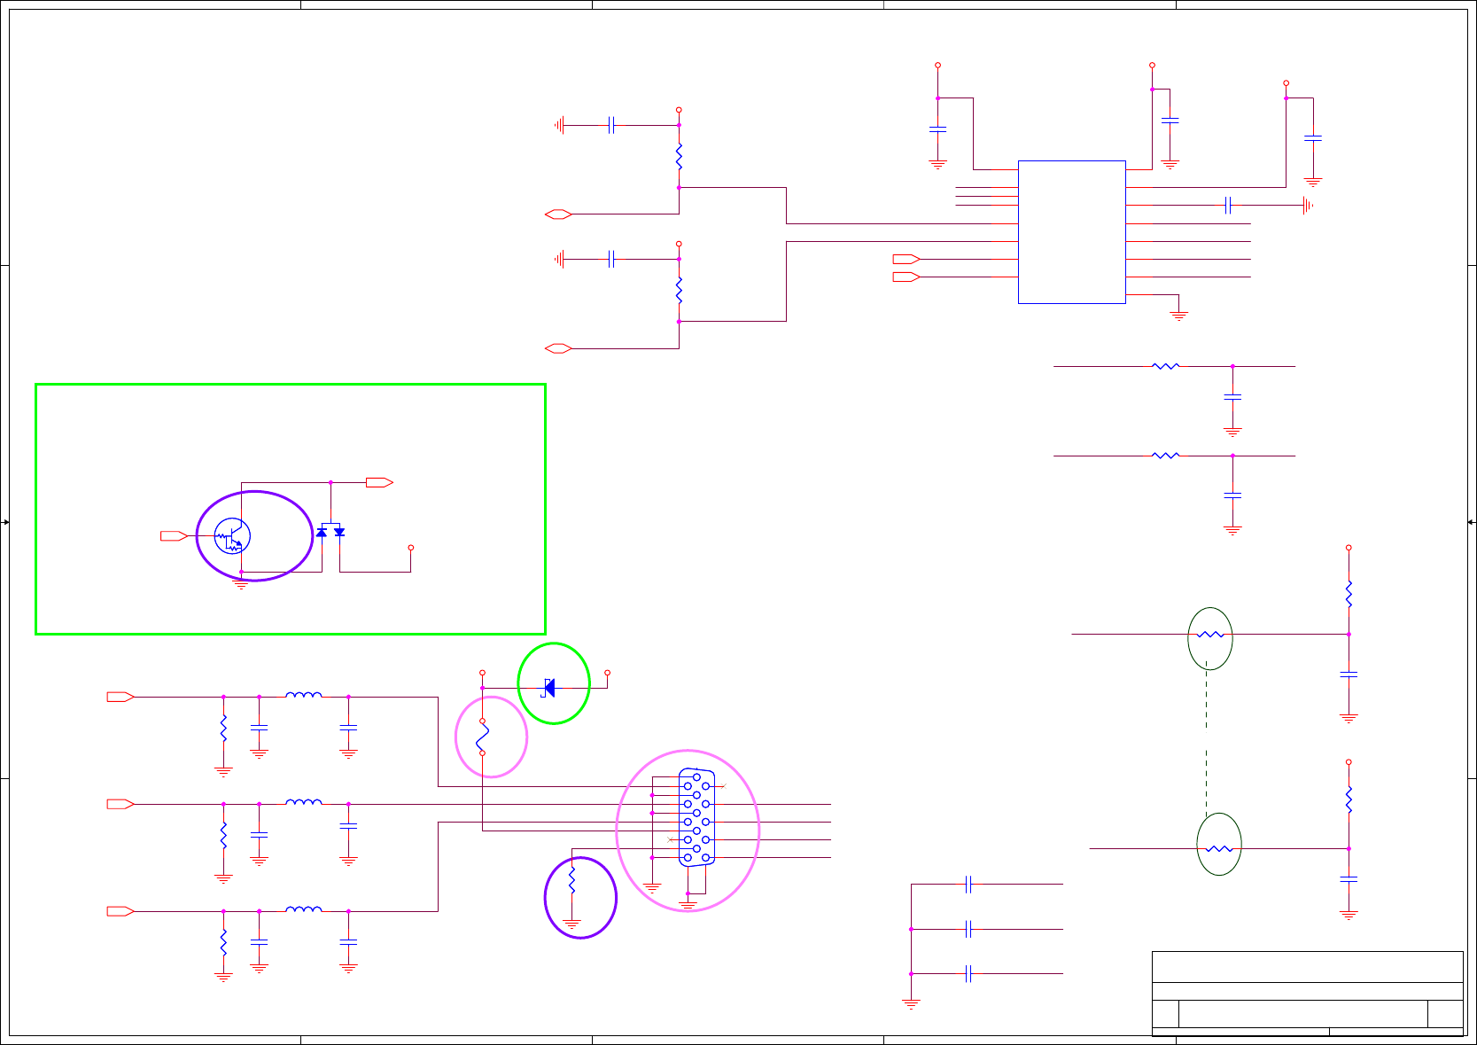Select the horizontal capacitor on the IC's right side
Viewport: 1477px width, 1045px height.
(x=1228, y=206)
